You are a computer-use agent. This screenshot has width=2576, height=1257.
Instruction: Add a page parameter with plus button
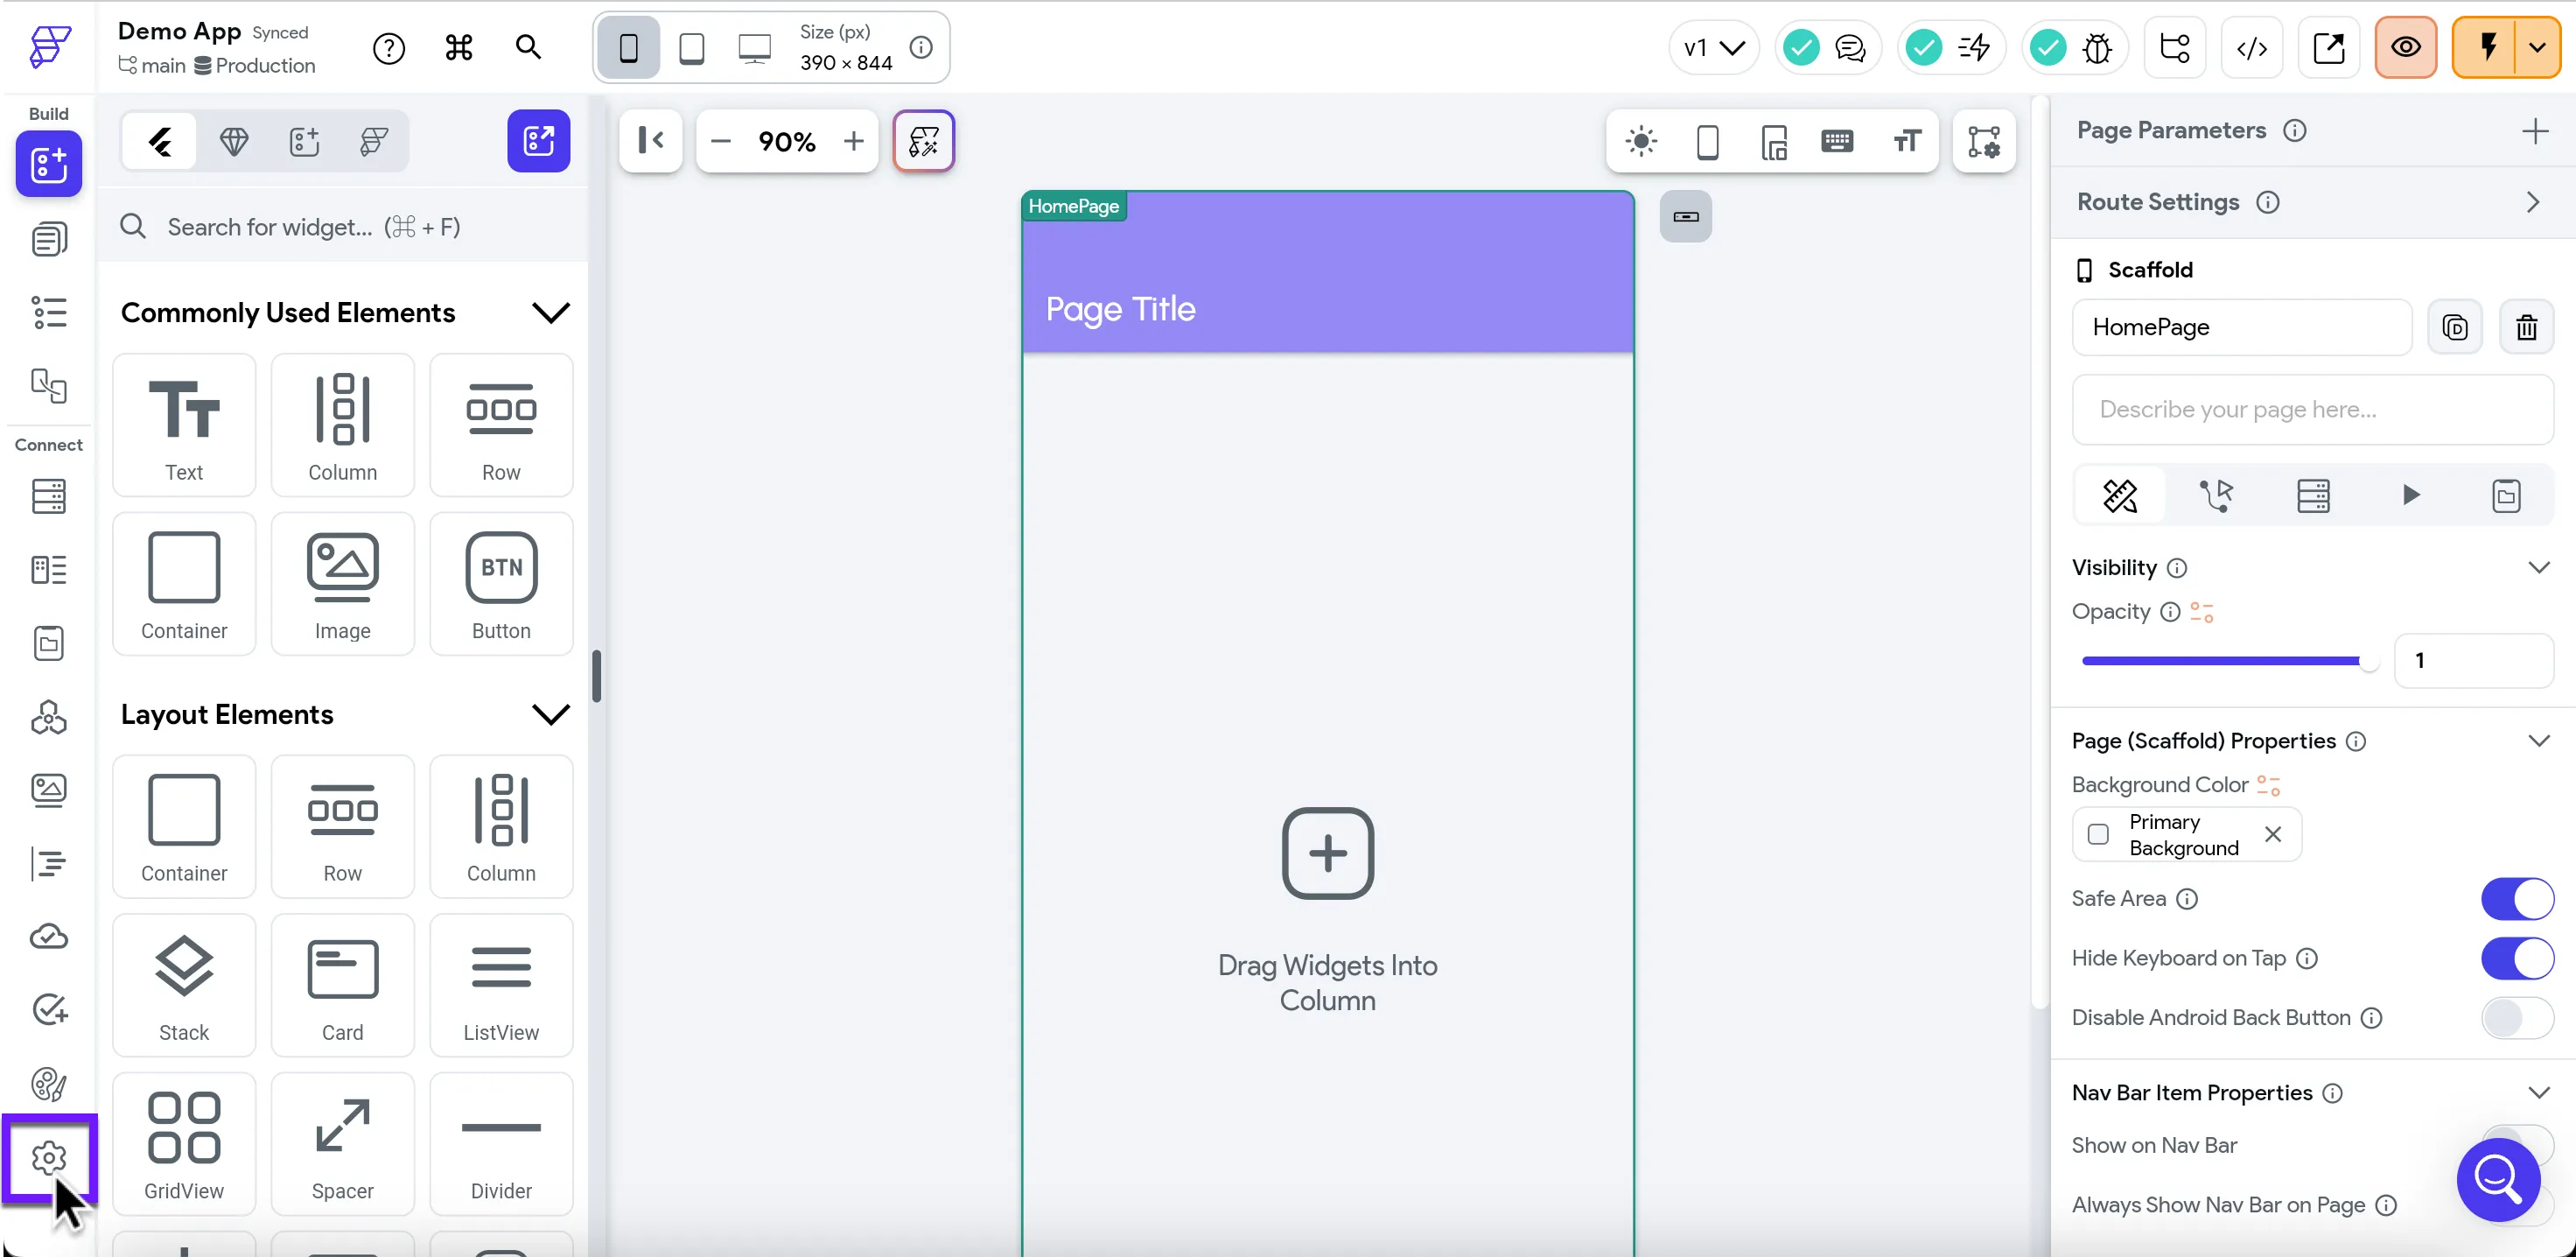[2534, 131]
